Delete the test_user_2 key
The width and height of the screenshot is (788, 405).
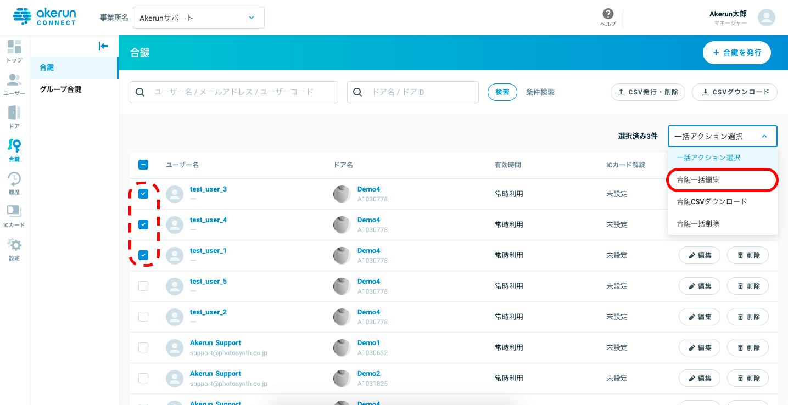coord(748,317)
